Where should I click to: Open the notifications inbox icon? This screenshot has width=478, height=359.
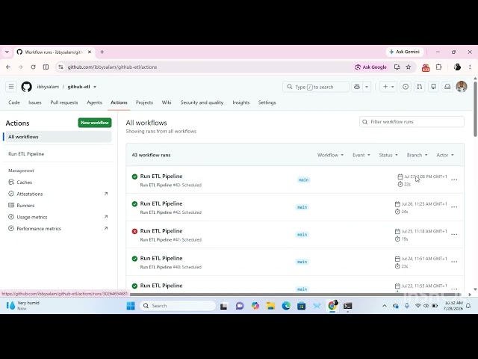coord(447,87)
